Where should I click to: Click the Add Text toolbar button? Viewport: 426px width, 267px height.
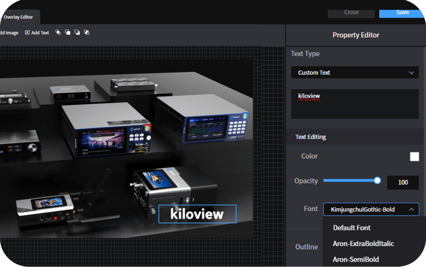point(37,33)
